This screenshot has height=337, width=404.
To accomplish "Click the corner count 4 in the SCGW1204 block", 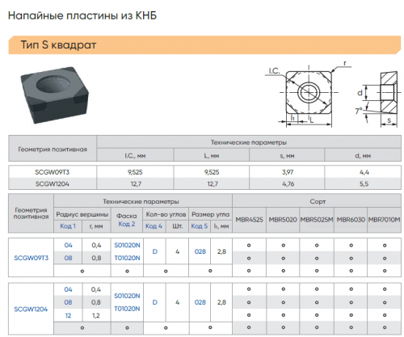I will 178,302.
